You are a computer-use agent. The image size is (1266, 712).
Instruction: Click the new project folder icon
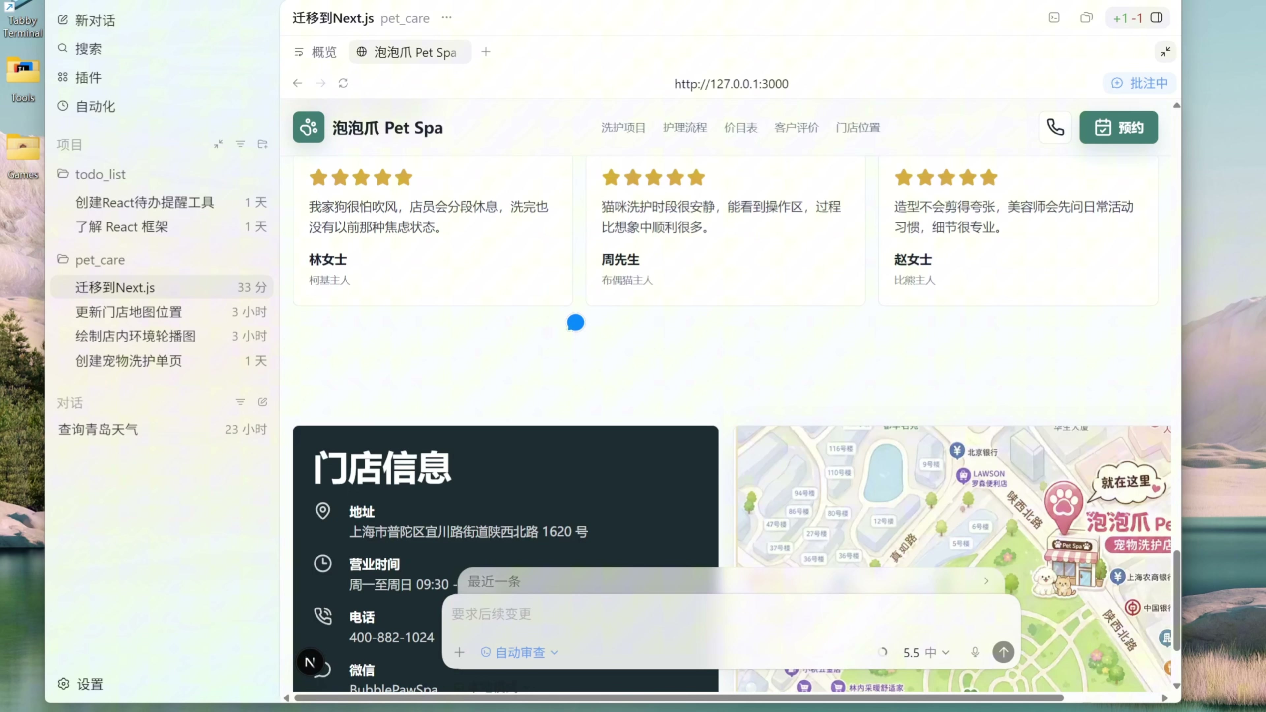[262, 144]
